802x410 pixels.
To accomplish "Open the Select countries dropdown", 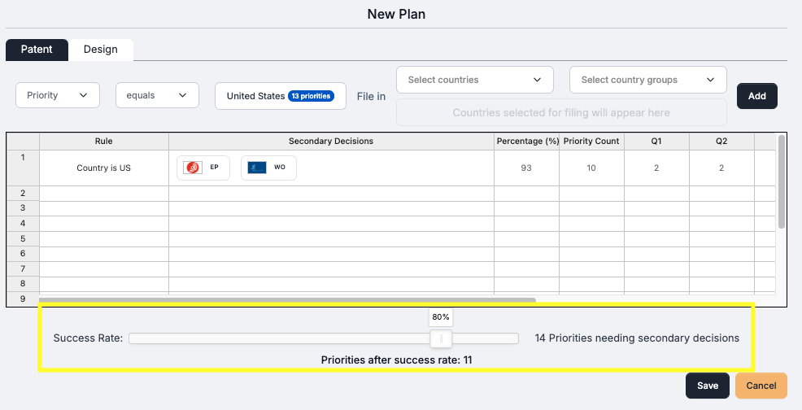I will [x=474, y=80].
